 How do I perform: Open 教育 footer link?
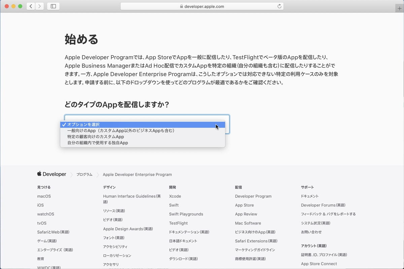tap(41, 259)
